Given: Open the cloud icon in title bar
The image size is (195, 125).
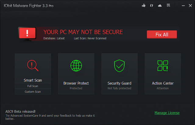Looking at the screenshot, I should click(160, 5).
